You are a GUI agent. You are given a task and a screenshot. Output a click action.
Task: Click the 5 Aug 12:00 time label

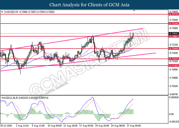38,126
